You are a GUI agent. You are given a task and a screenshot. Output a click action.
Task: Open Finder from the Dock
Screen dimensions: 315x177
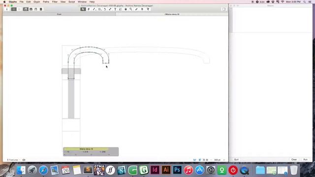click(x=21, y=170)
